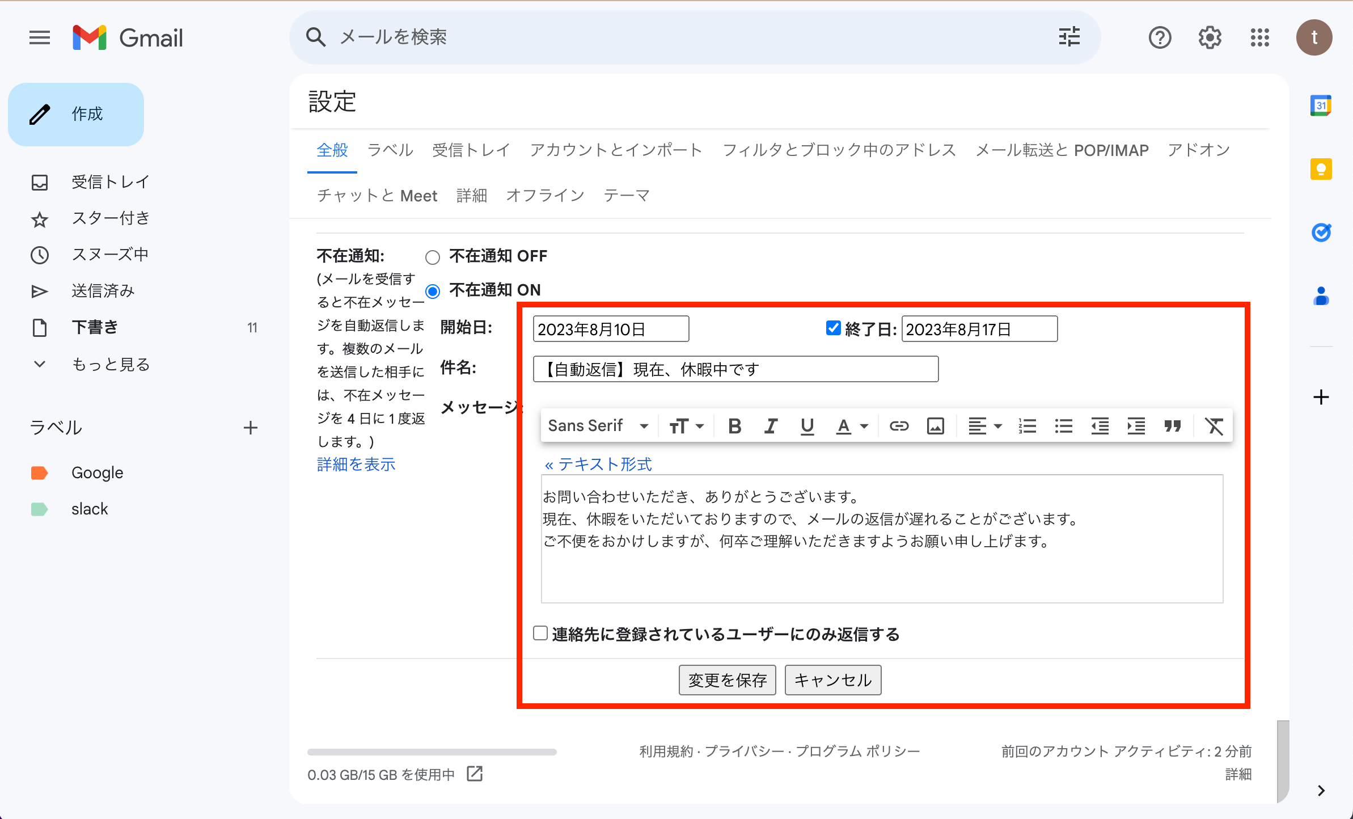Image resolution: width=1353 pixels, height=819 pixels.
Task: Switch to 受信トレイ settings tab
Action: 471,150
